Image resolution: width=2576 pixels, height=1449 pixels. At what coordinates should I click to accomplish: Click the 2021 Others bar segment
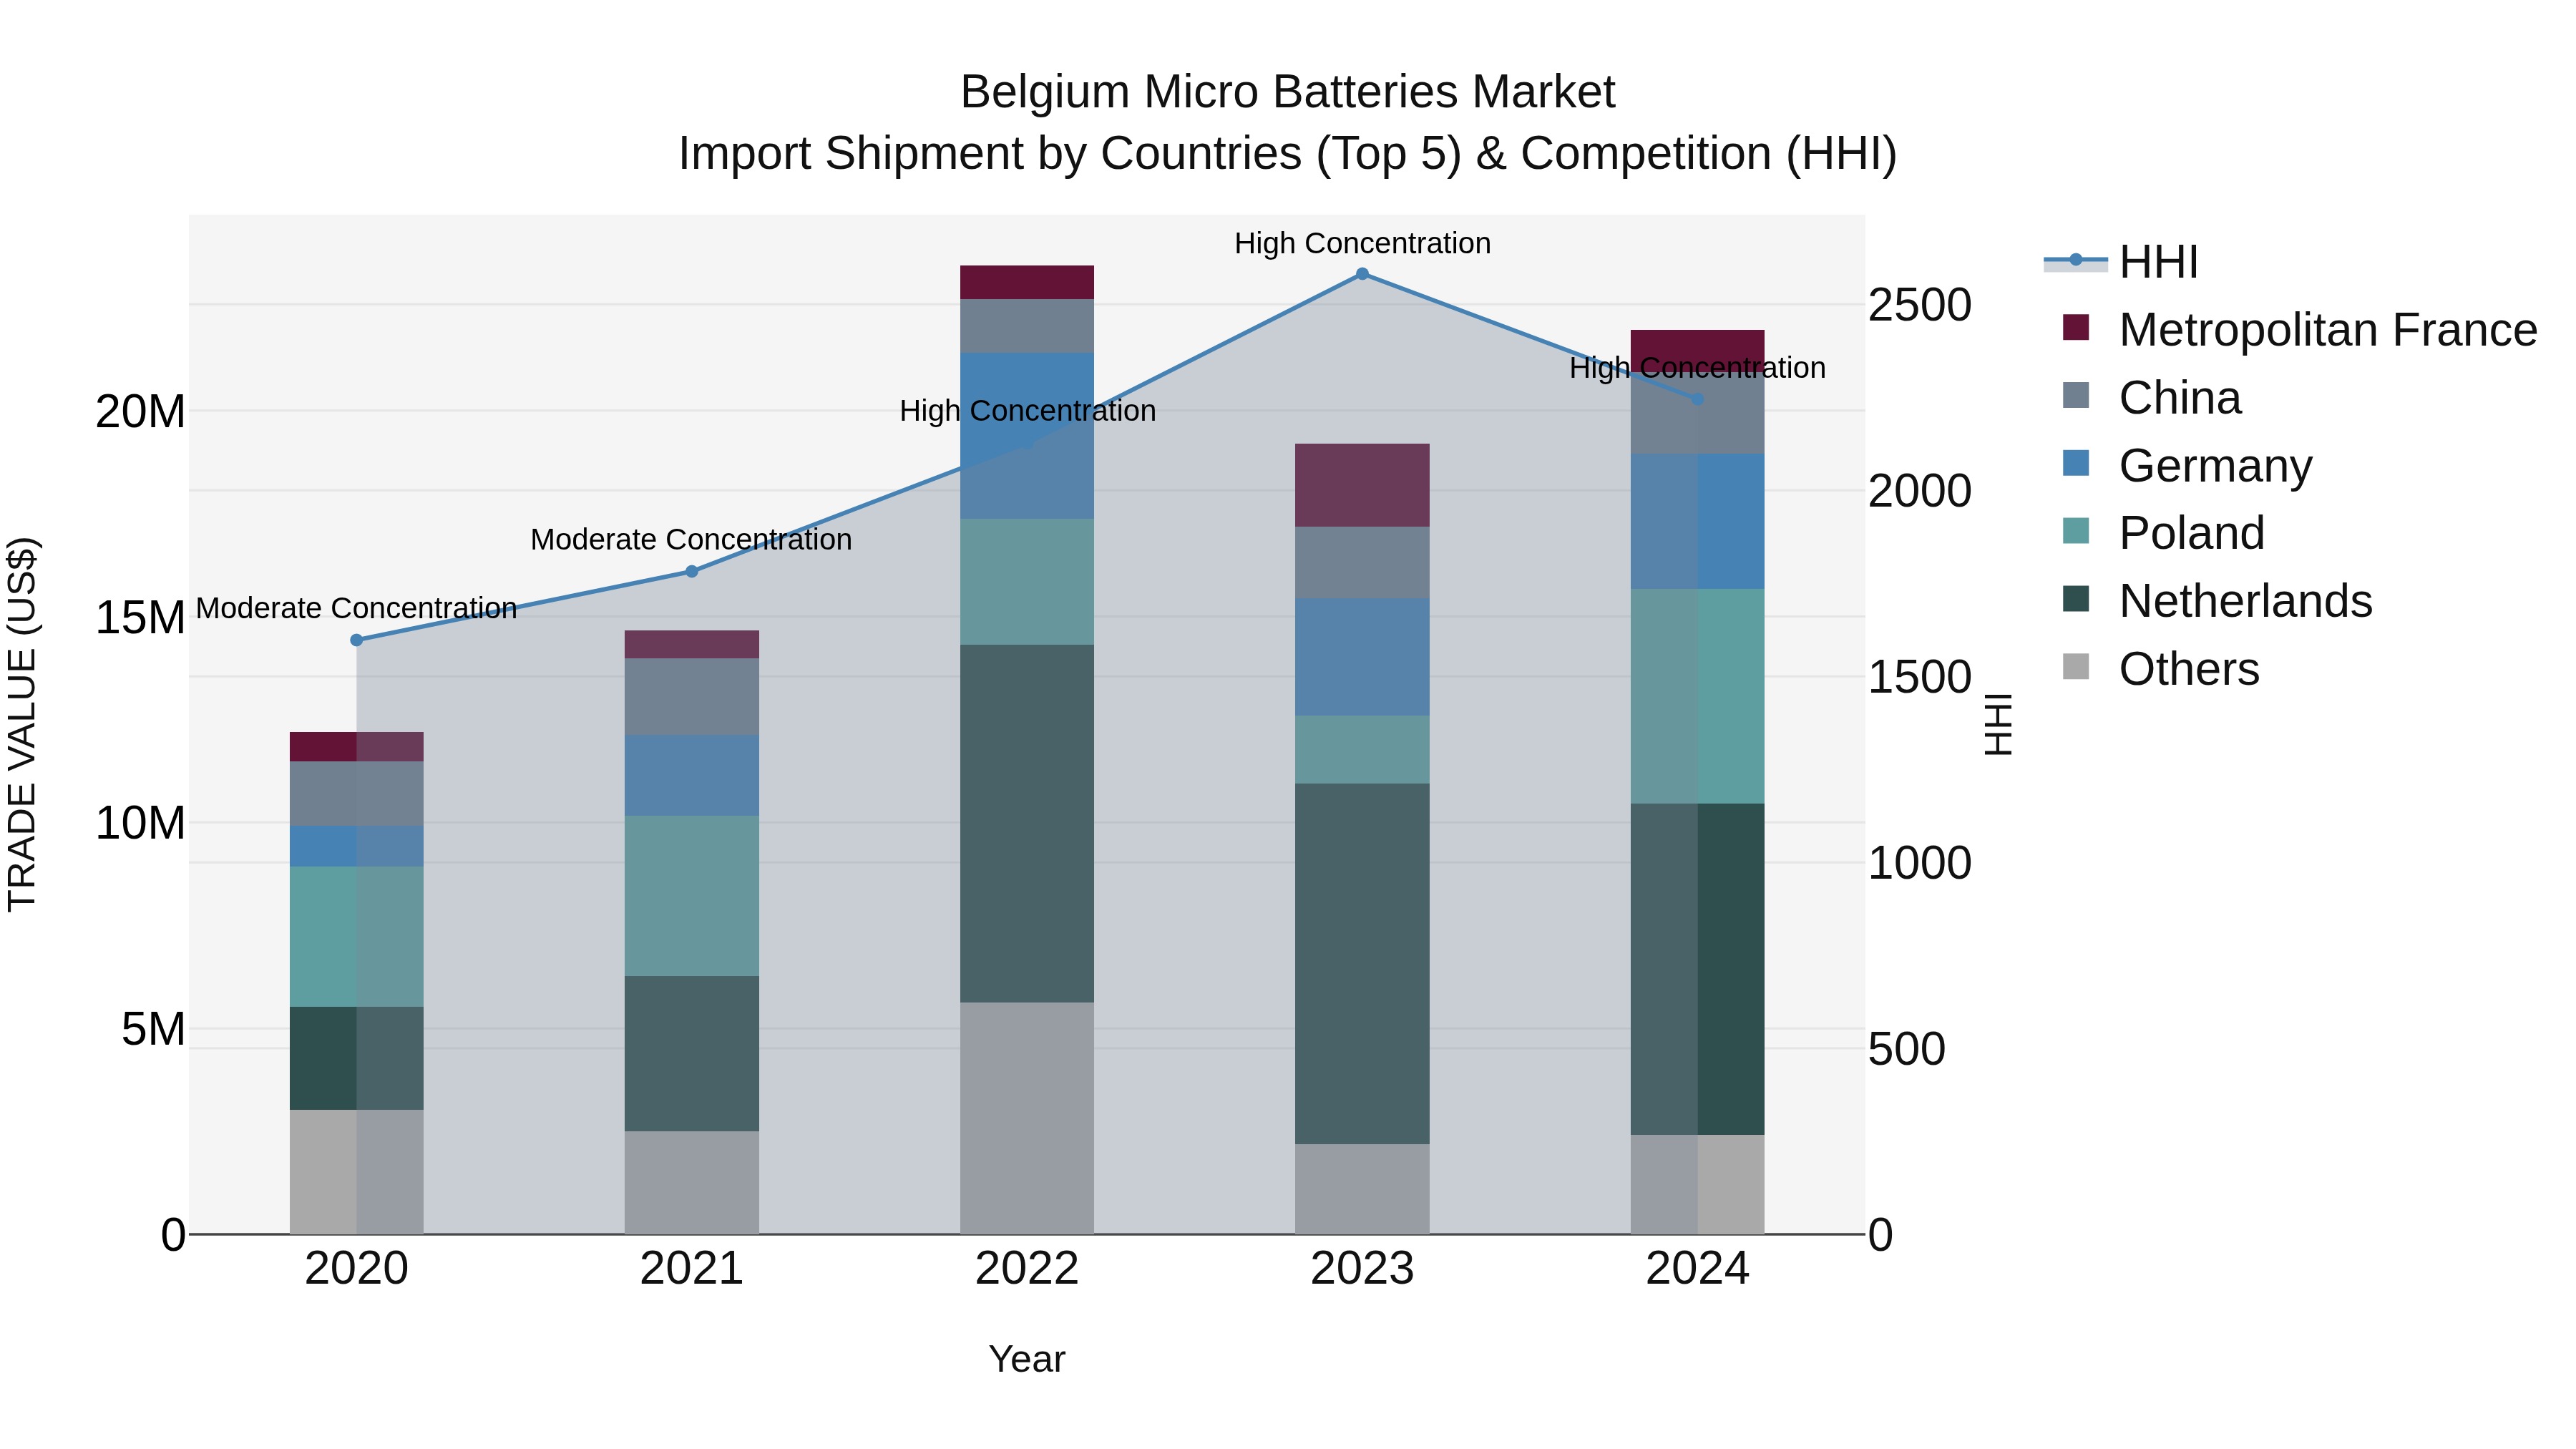(x=692, y=1183)
